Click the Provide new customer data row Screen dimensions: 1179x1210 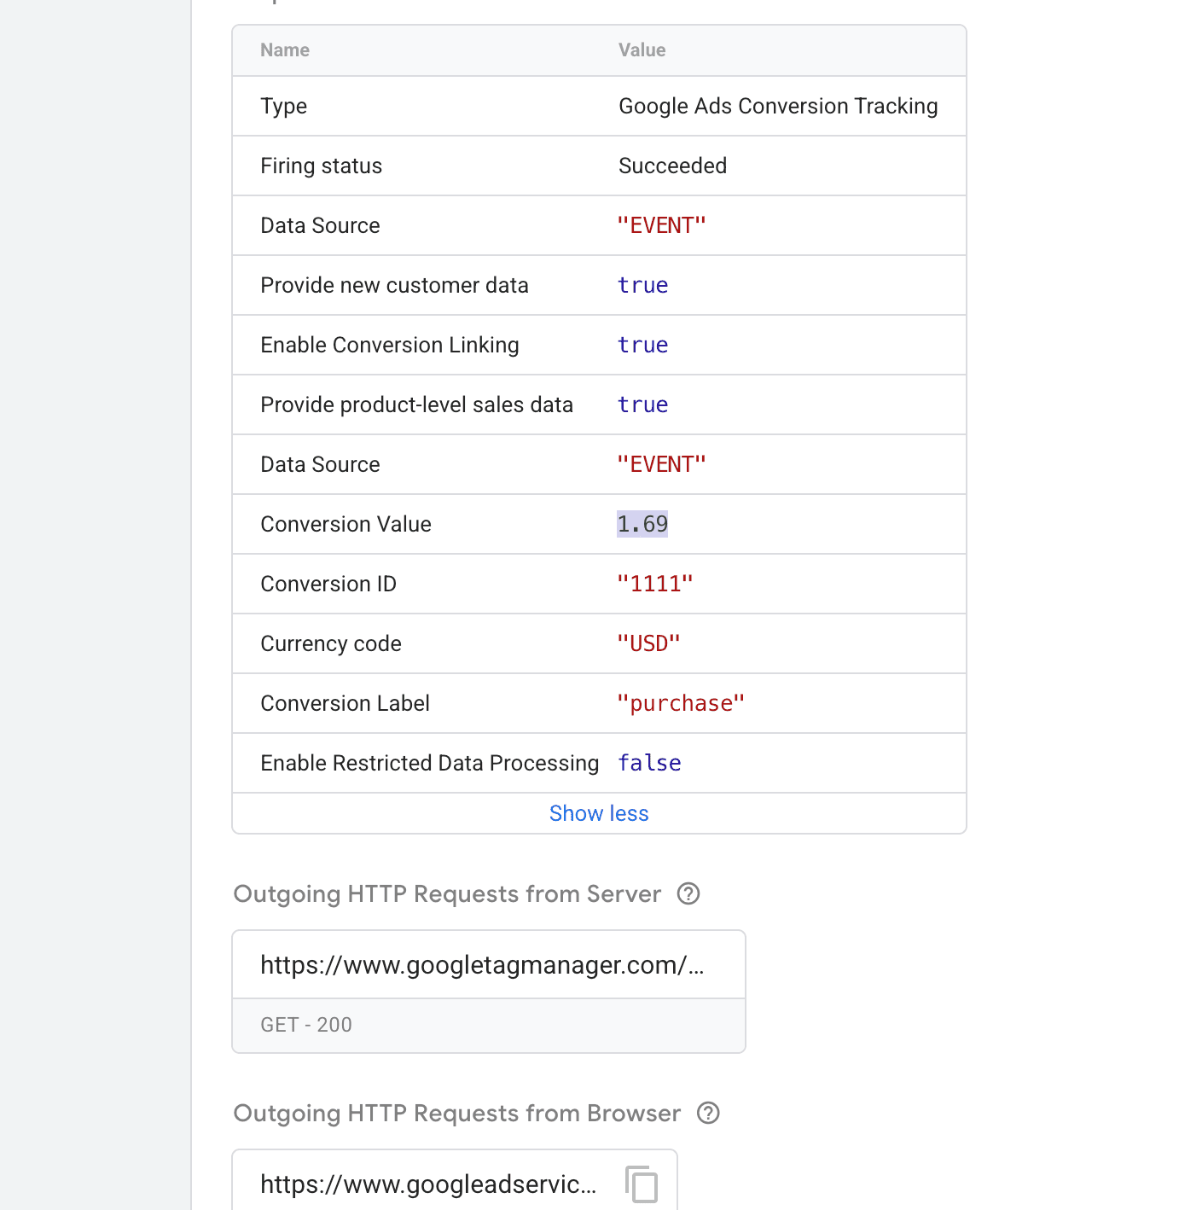394,285
